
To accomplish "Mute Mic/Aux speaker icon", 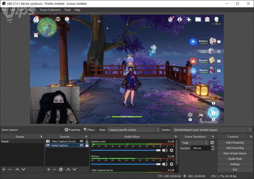I will pyautogui.click(x=165, y=164).
